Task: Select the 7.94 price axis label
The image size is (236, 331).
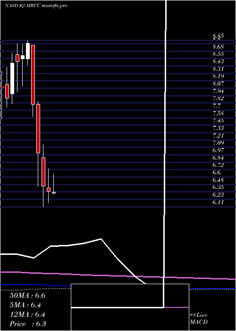Action: pos(218,91)
